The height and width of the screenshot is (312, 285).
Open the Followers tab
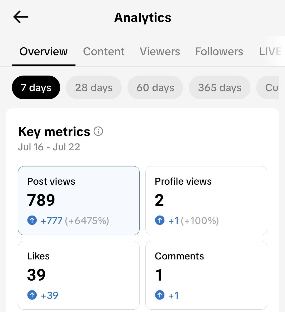pos(219,52)
